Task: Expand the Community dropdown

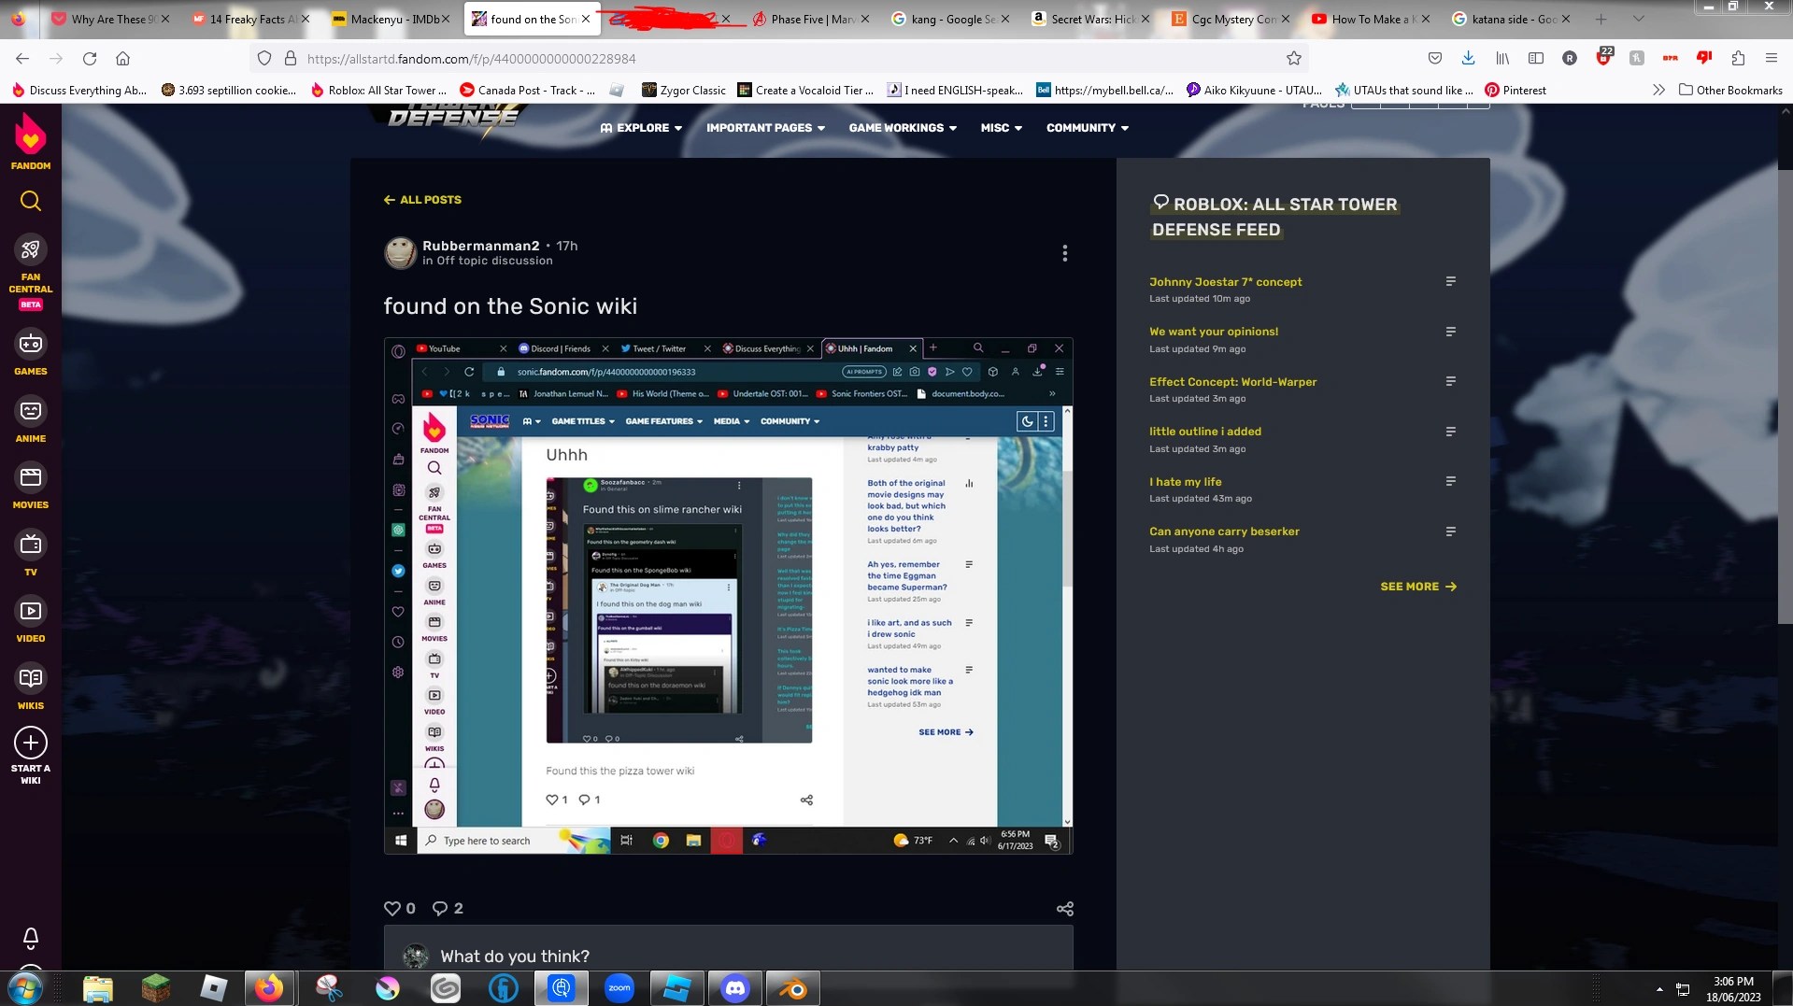Action: click(x=1088, y=128)
